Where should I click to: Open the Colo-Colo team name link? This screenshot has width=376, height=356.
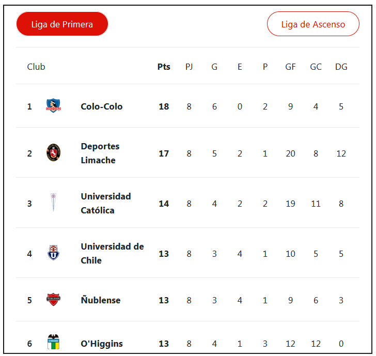[102, 106]
